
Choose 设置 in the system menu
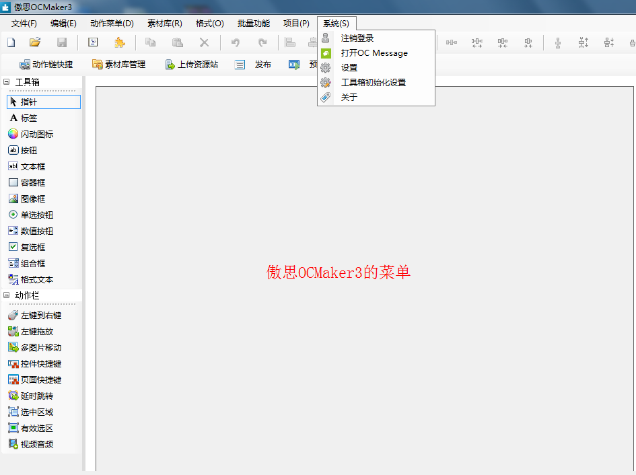coord(376,68)
